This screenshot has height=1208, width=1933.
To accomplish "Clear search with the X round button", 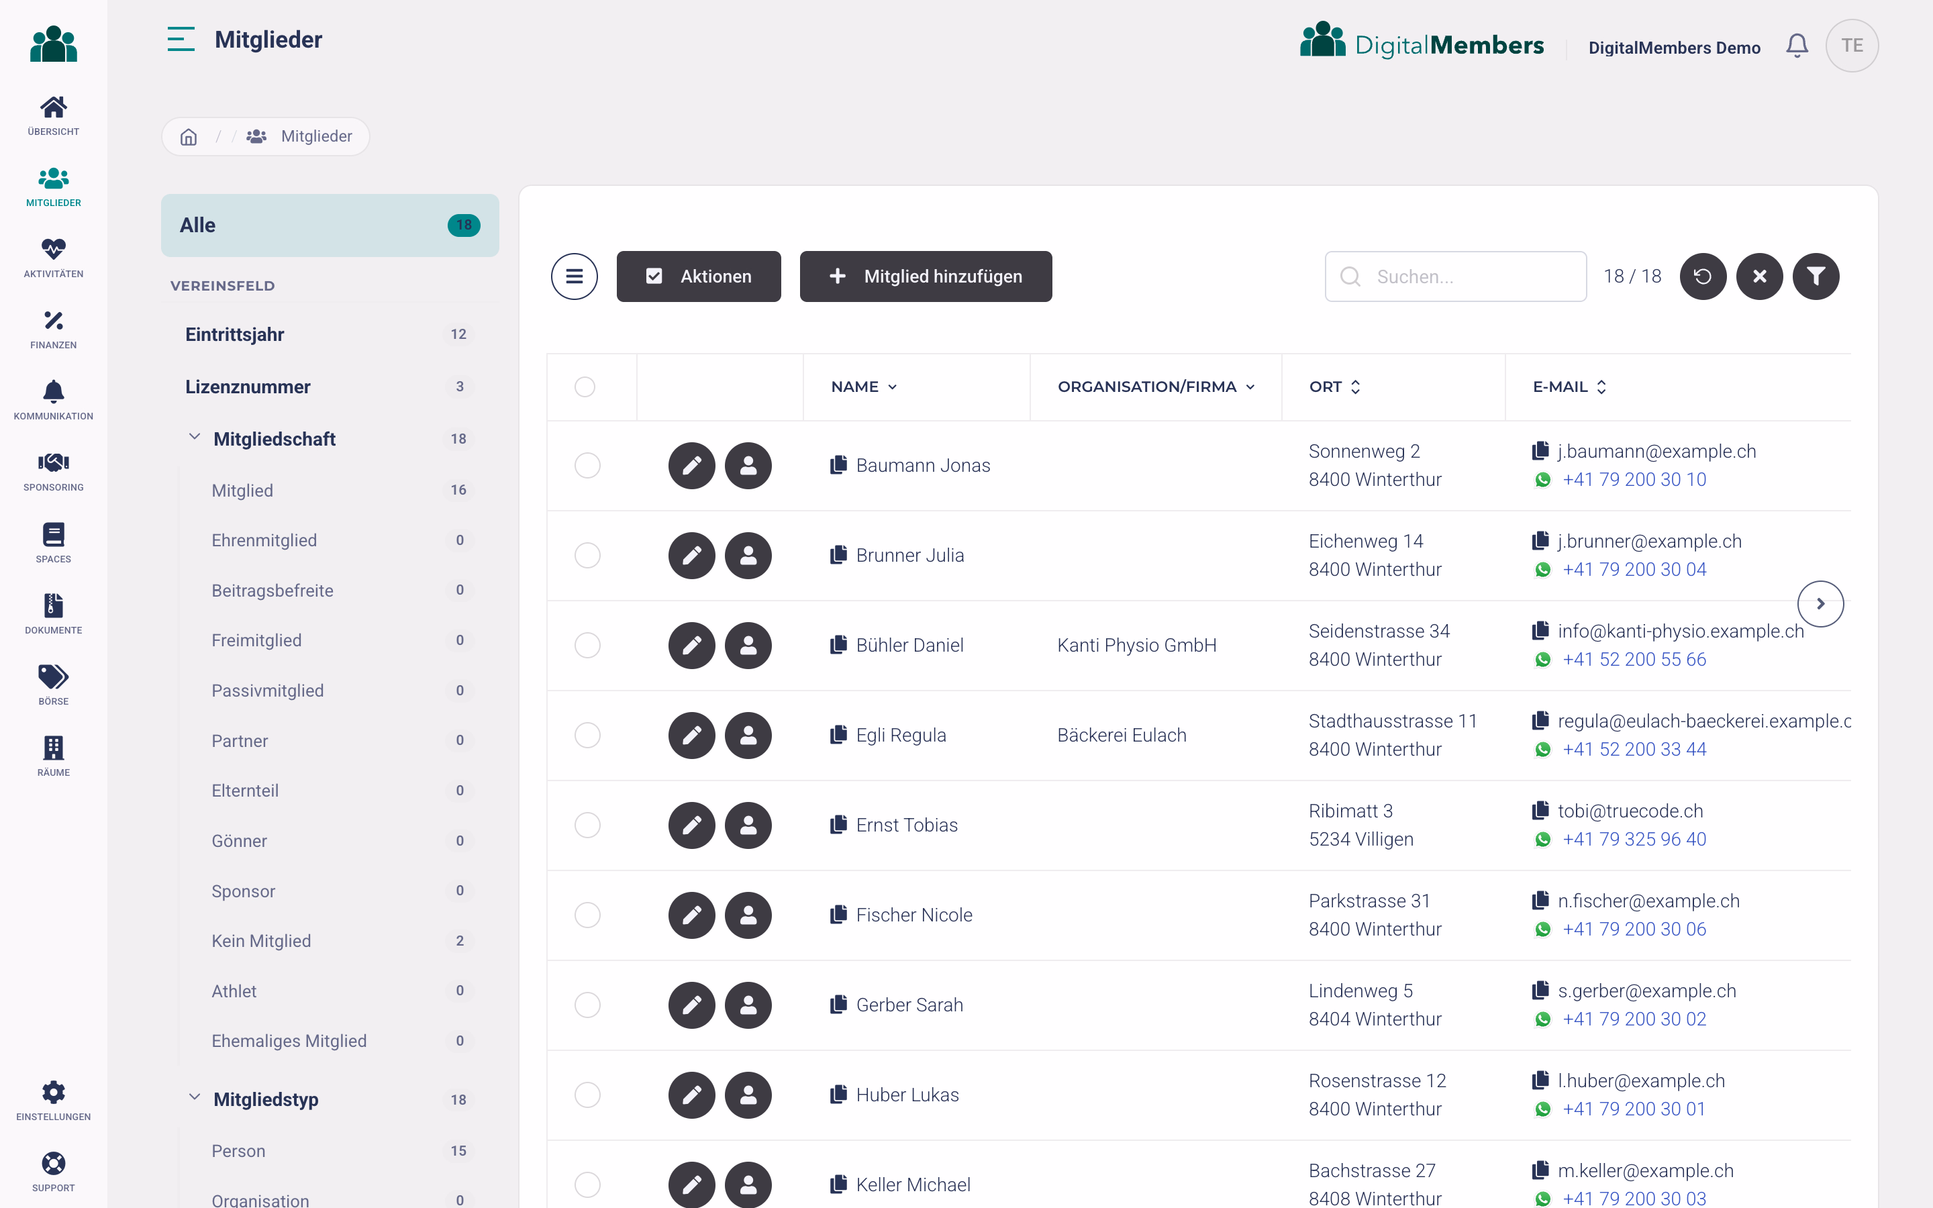I will click(x=1760, y=276).
